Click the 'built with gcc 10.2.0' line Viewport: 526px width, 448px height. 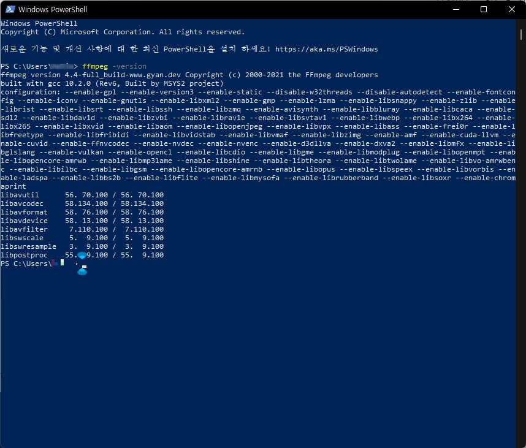click(x=112, y=83)
